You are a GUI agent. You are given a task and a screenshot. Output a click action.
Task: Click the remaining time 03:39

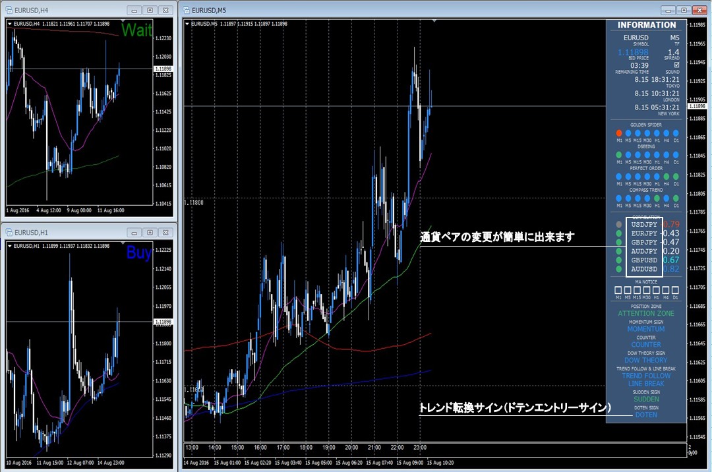(x=639, y=65)
